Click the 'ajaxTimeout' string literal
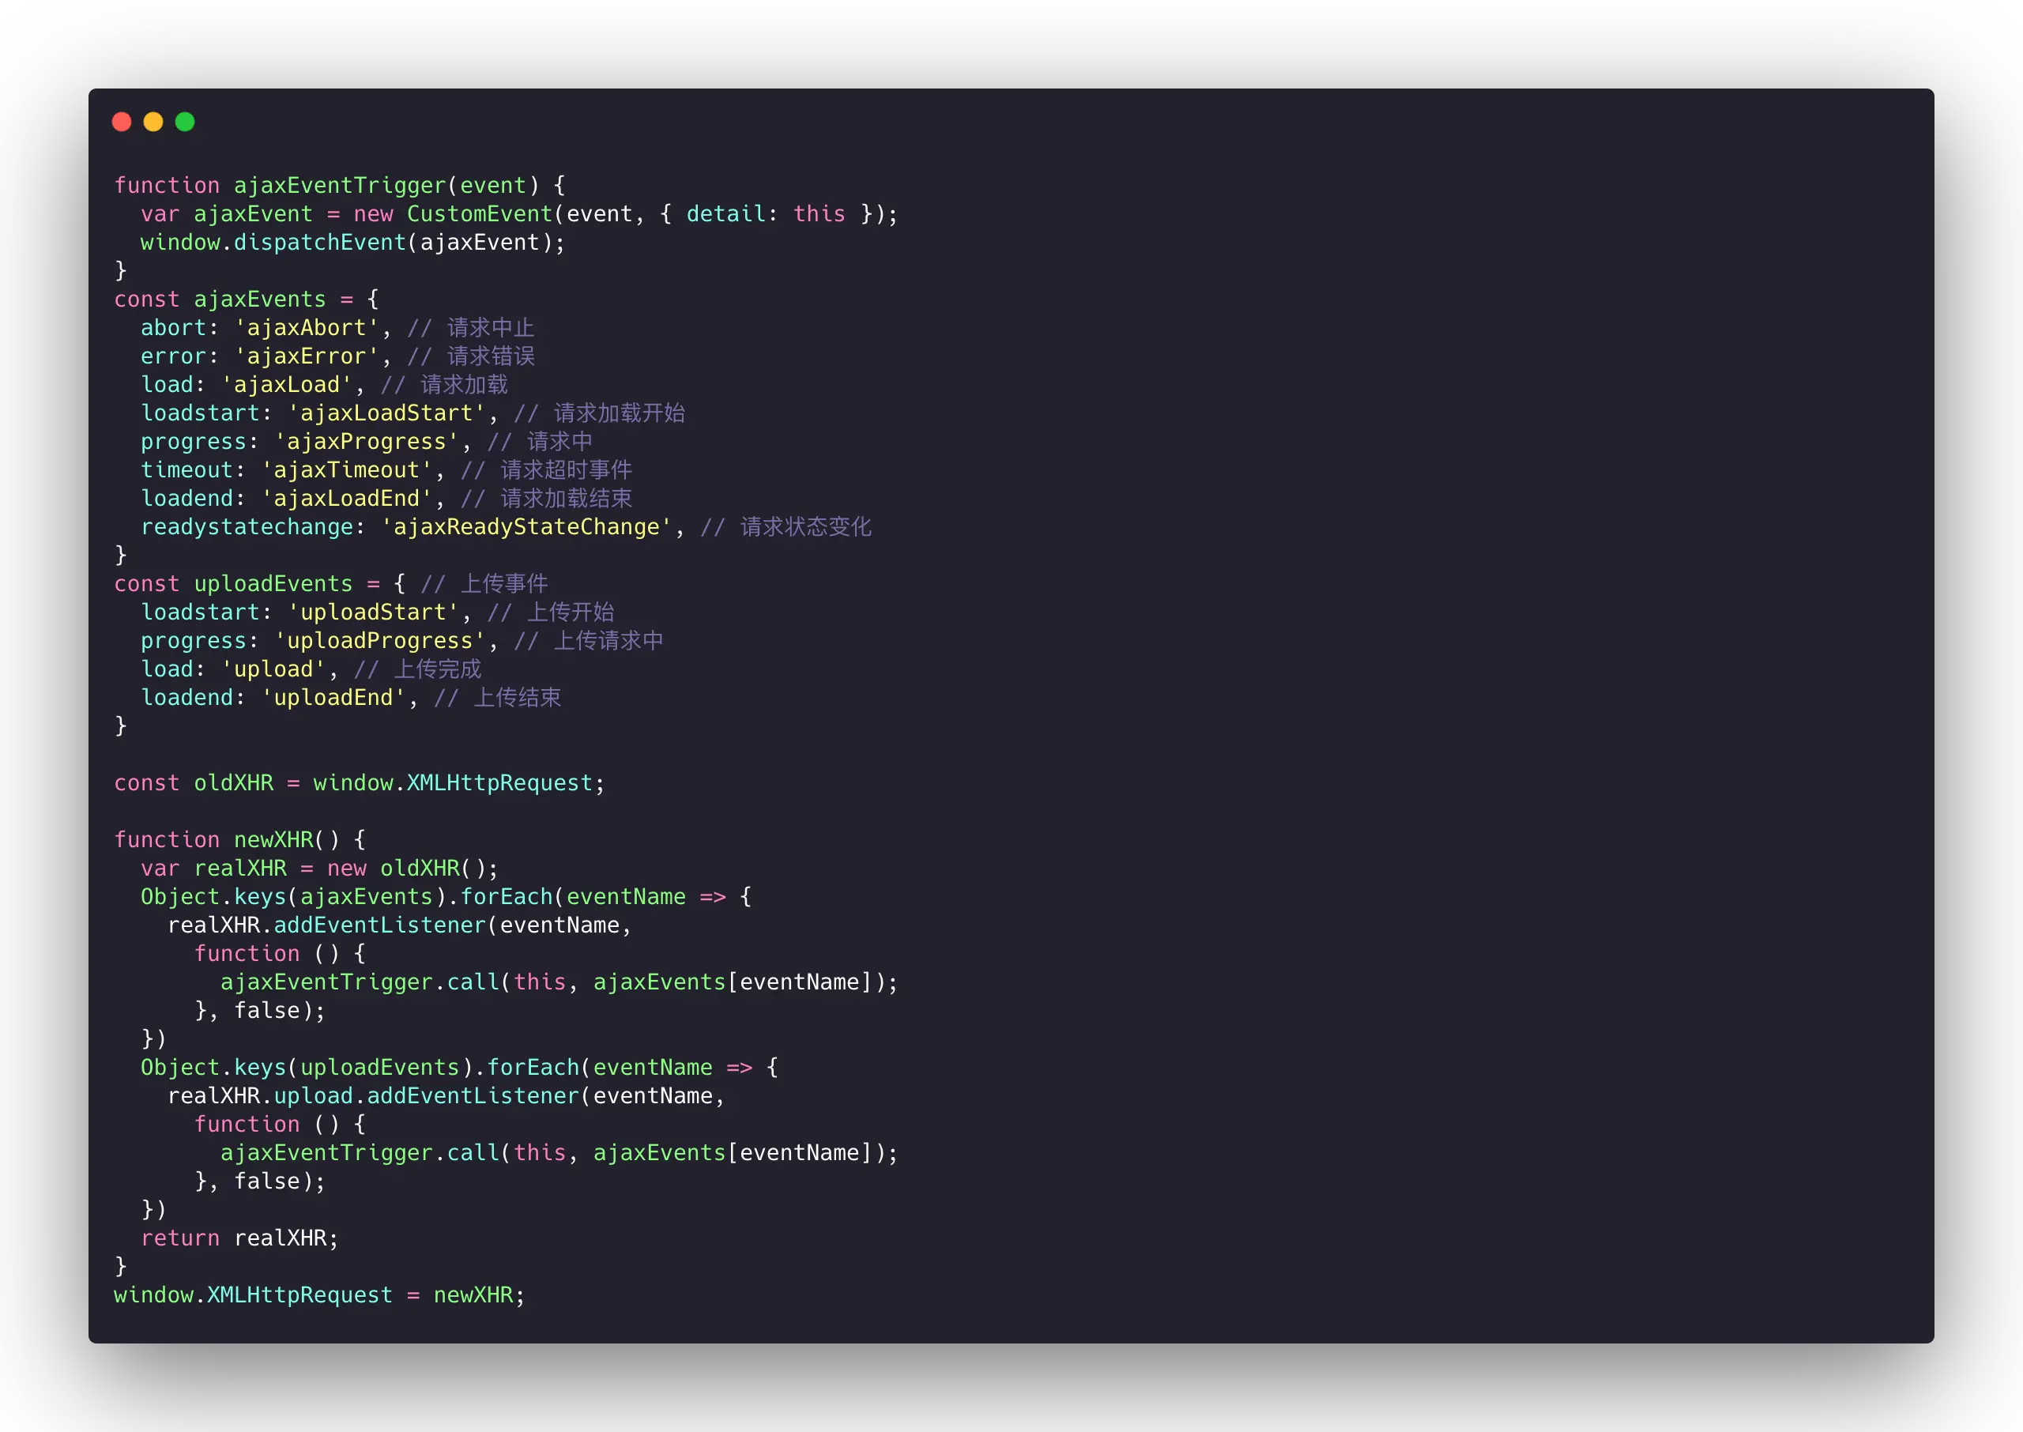The image size is (2023, 1432). point(346,470)
